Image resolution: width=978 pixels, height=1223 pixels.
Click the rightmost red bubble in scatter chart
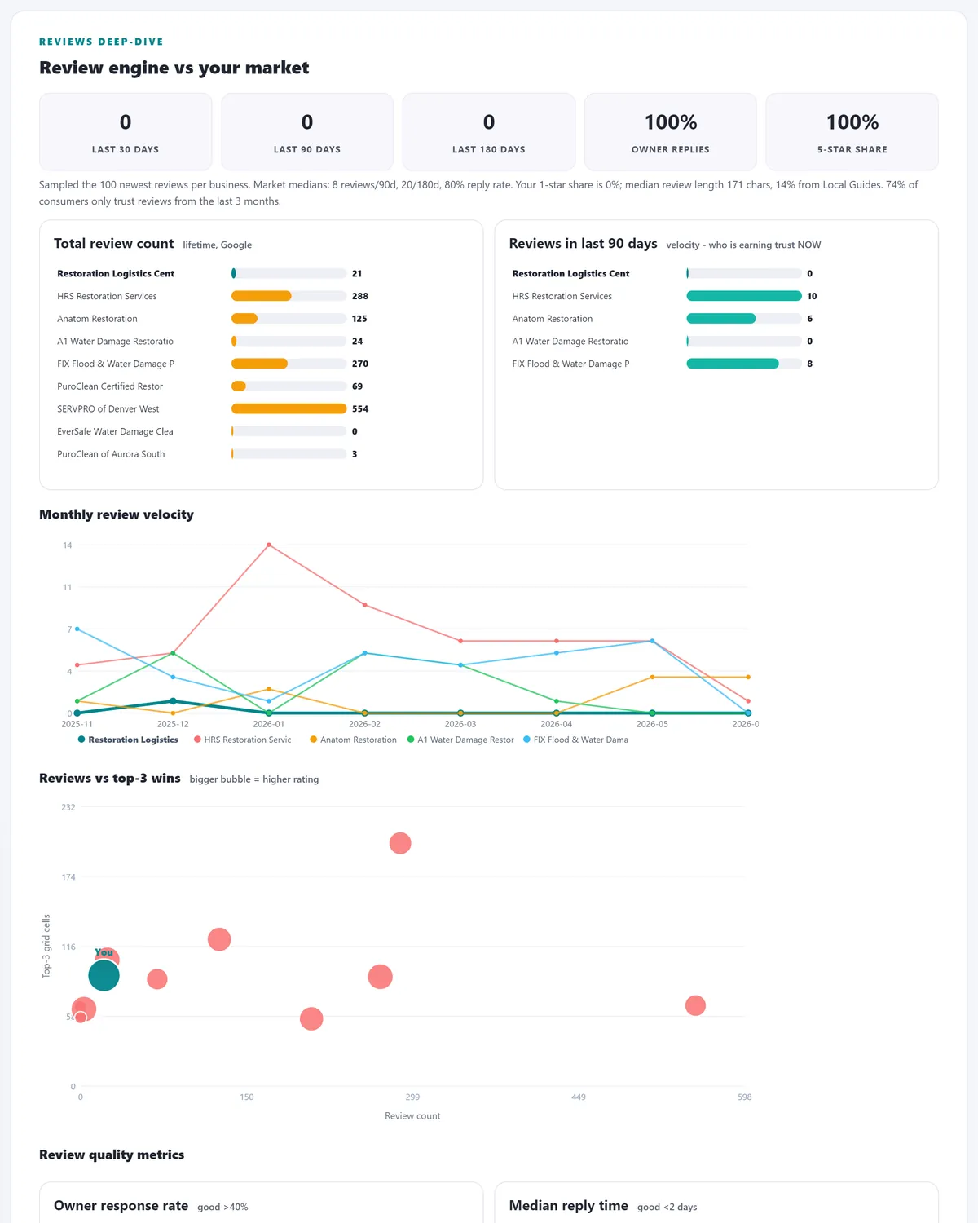[x=695, y=1005]
